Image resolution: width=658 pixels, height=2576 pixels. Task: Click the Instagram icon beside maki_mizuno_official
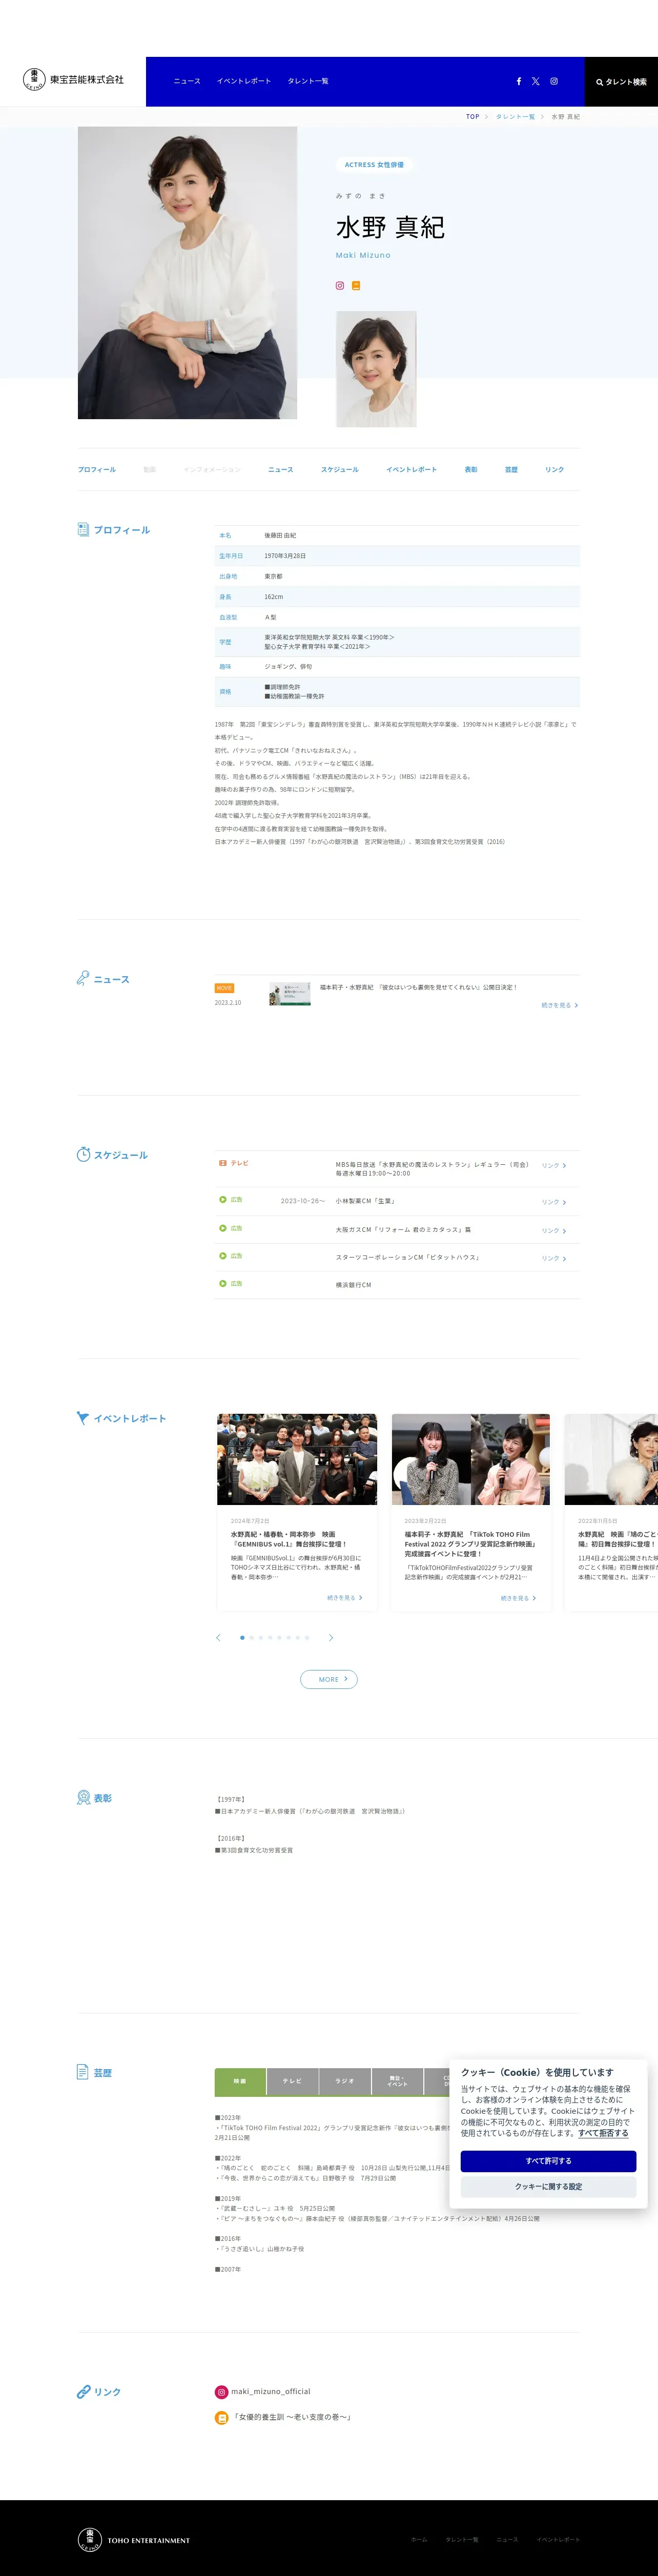[221, 2392]
